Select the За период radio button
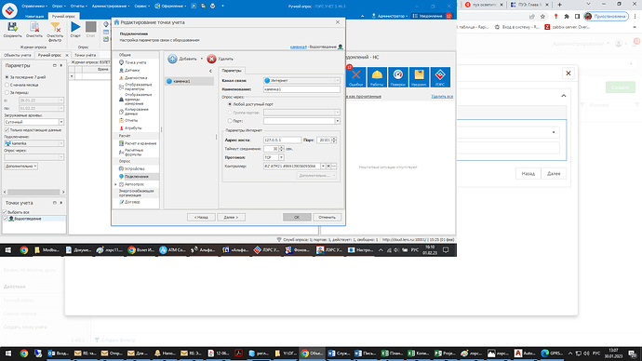The image size is (642, 361). [7, 92]
